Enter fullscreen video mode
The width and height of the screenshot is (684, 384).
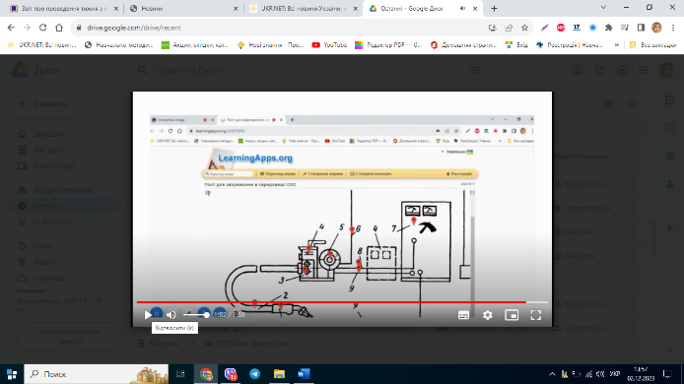[536, 315]
